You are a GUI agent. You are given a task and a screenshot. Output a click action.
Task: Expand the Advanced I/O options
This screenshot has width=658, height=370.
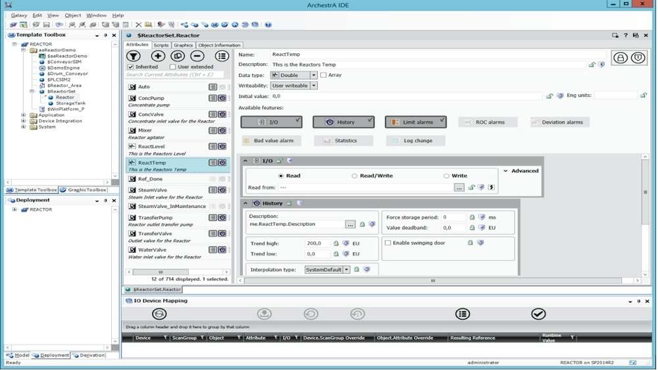(x=505, y=171)
